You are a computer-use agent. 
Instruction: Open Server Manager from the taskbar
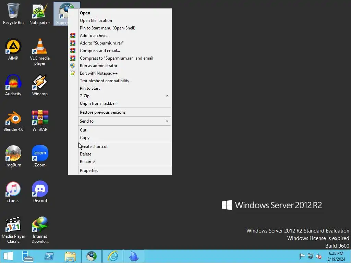tap(28, 256)
